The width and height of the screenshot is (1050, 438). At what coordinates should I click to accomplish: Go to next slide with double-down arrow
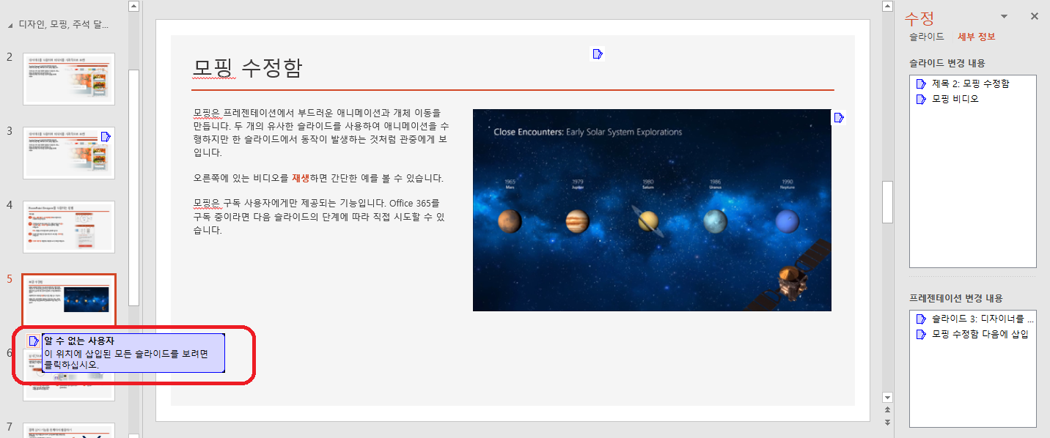[x=887, y=422]
